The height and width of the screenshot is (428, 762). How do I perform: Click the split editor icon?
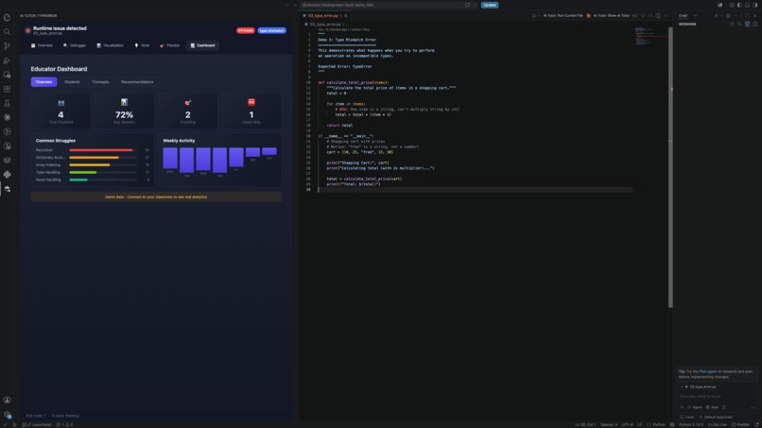(658, 15)
